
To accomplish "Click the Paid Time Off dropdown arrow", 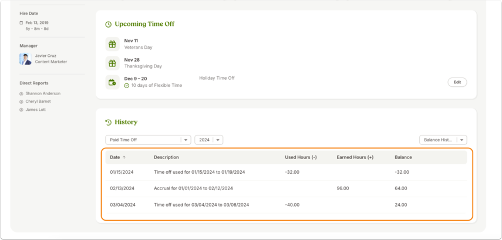I will [x=186, y=140].
